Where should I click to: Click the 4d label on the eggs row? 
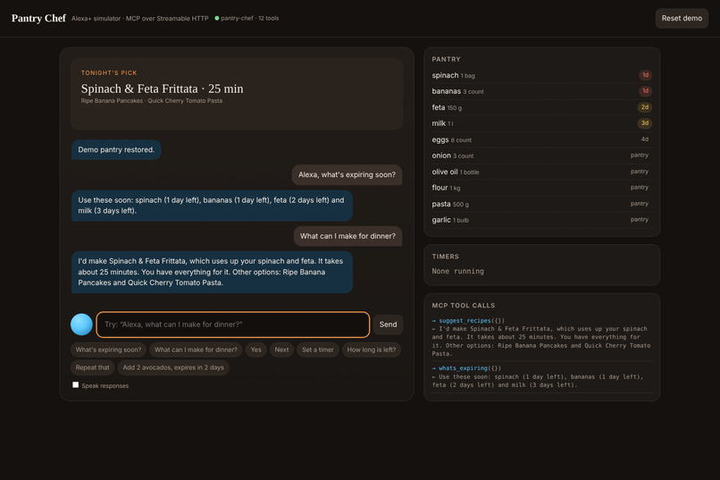[x=645, y=139]
